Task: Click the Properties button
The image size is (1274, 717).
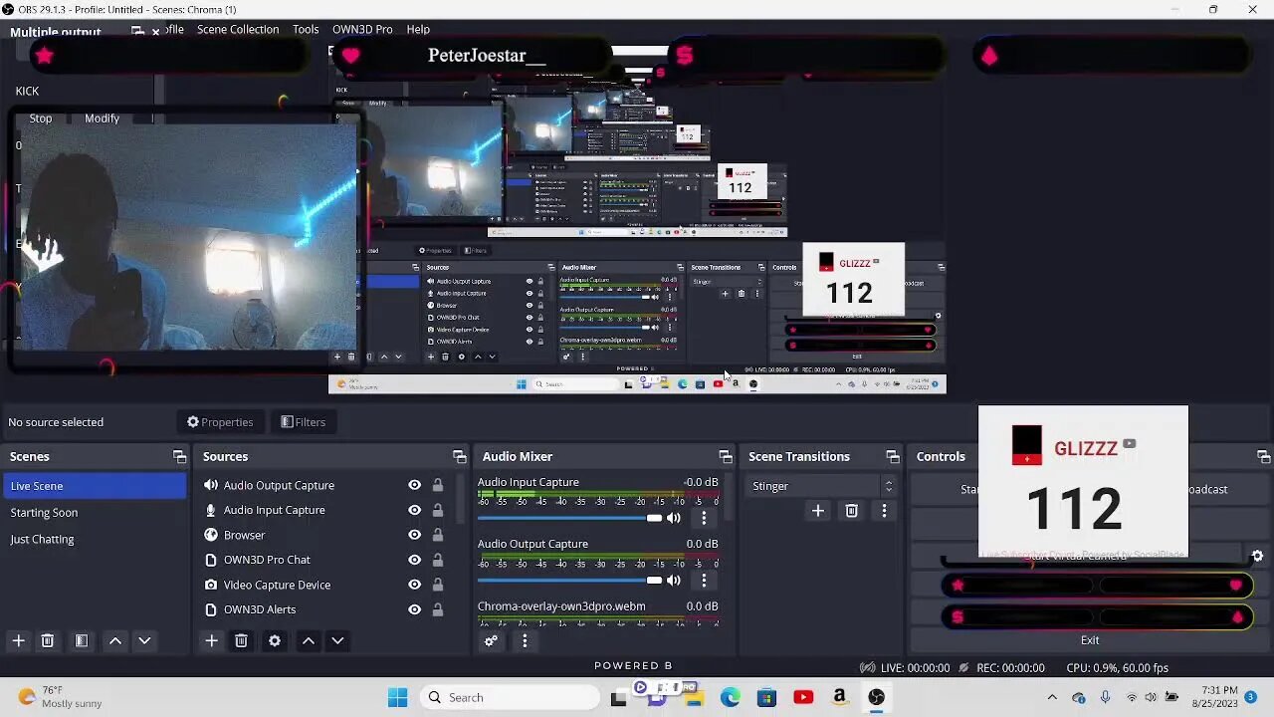Action: [220, 422]
